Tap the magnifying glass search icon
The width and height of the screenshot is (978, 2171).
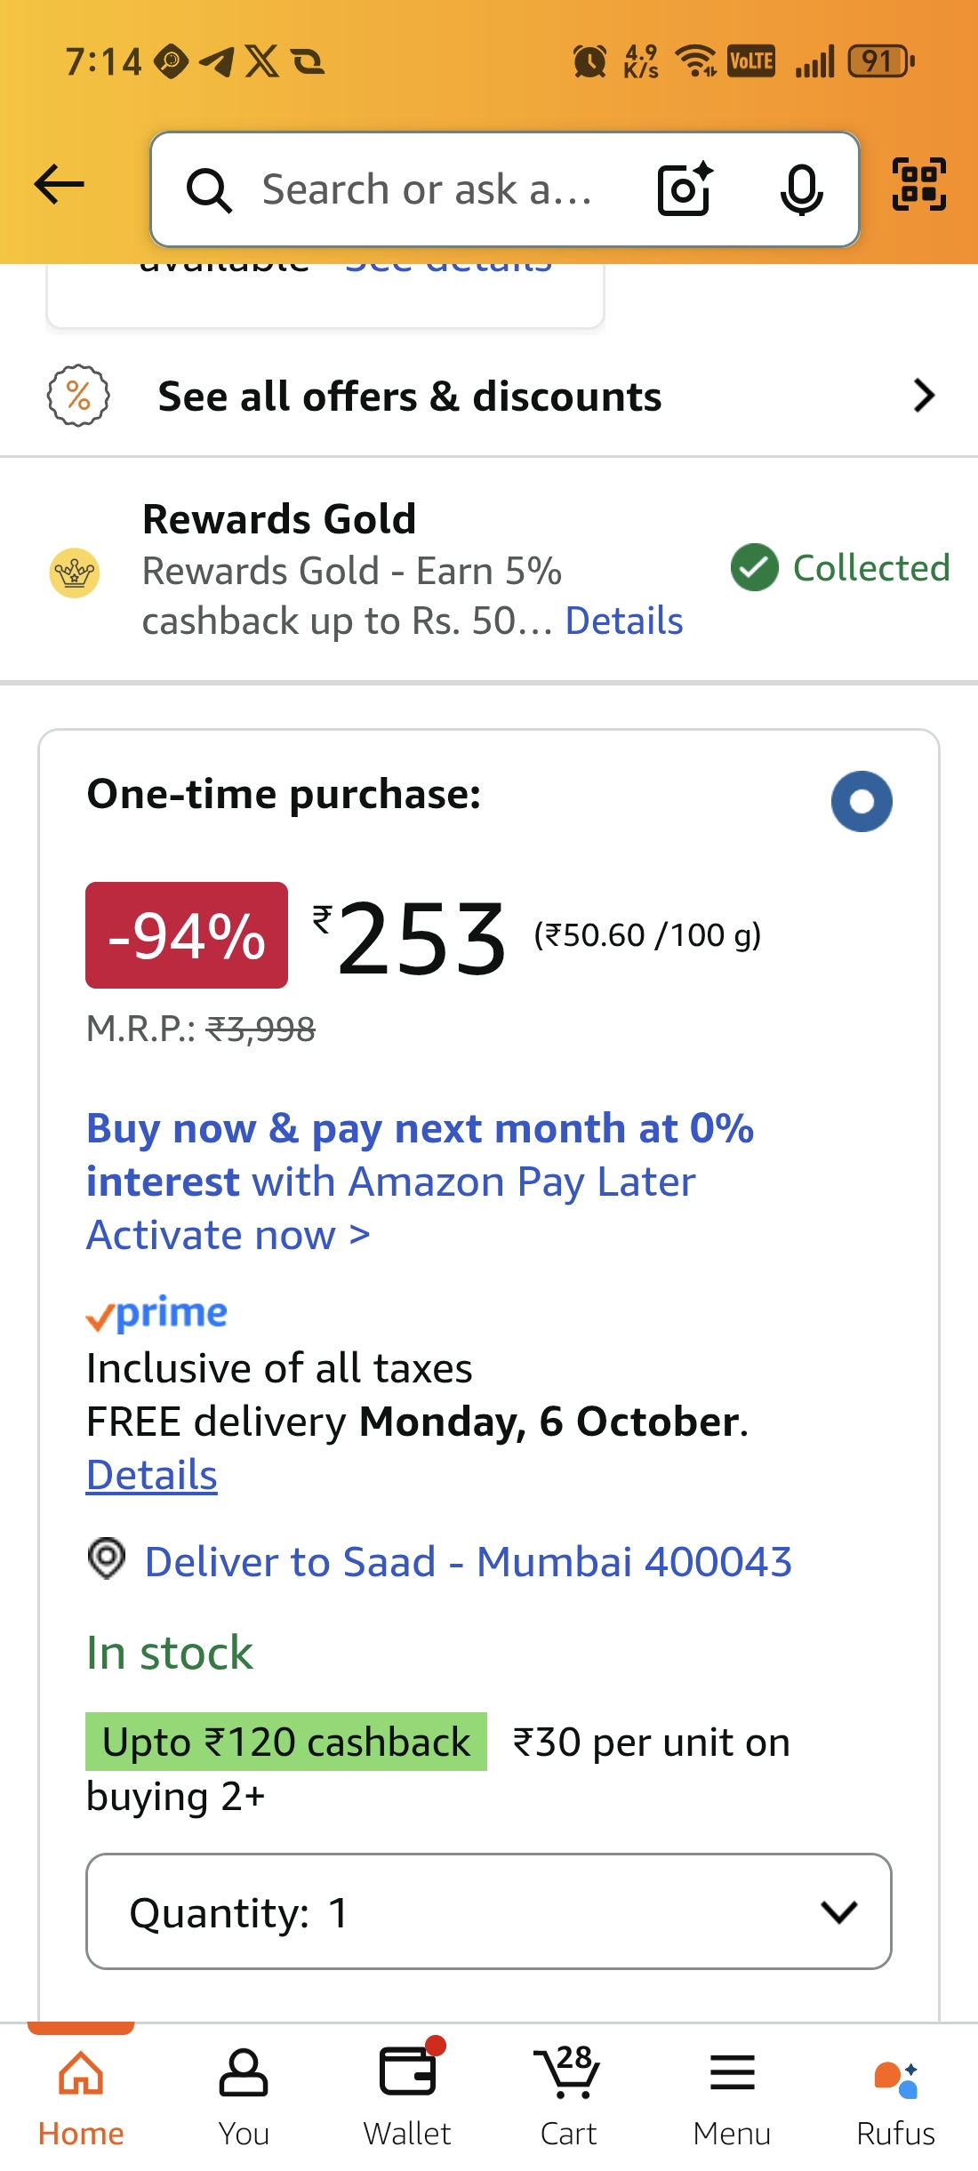pos(209,190)
